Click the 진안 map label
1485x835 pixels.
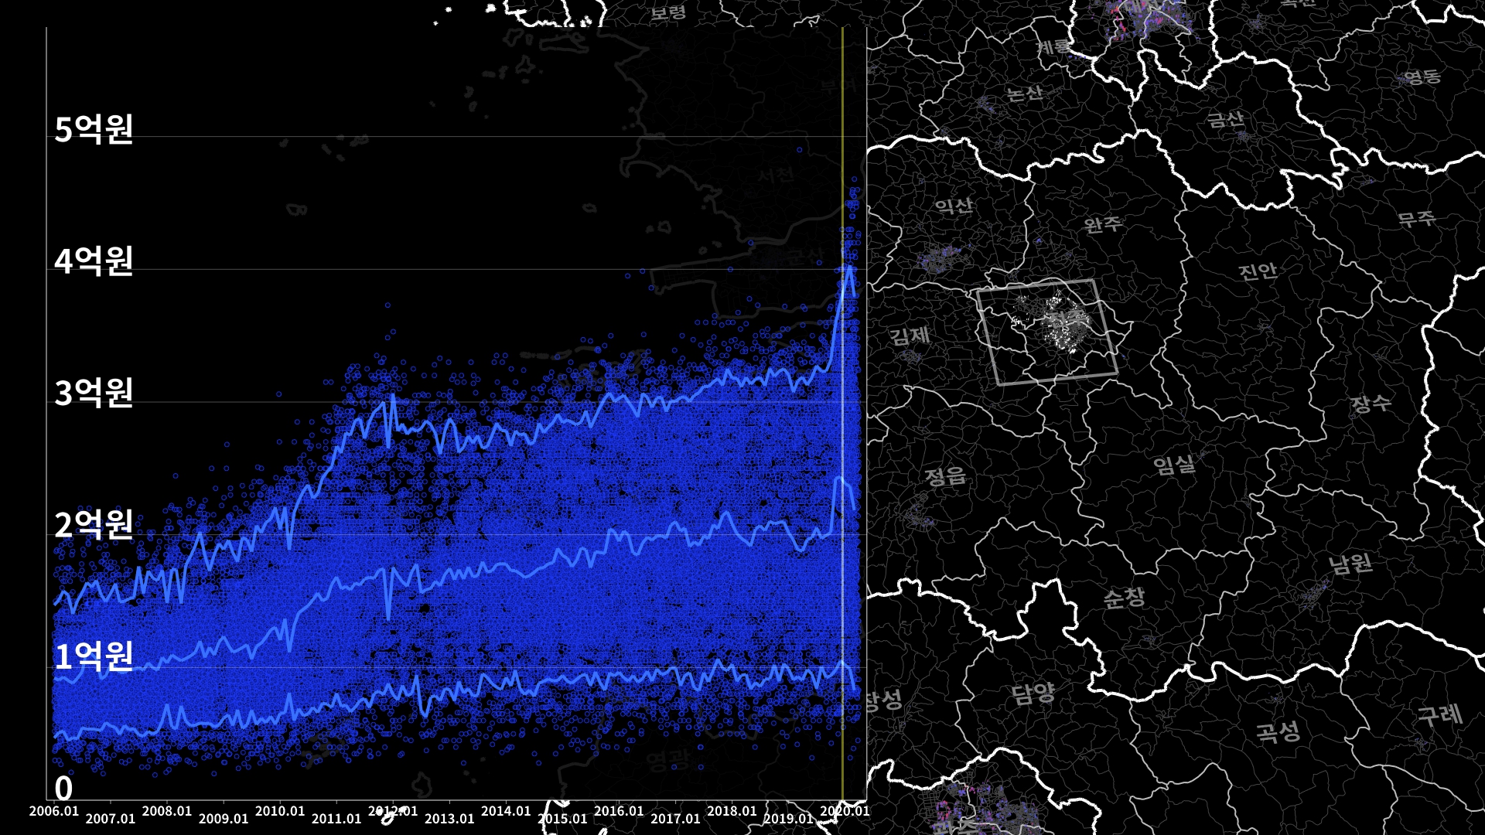(x=1258, y=271)
